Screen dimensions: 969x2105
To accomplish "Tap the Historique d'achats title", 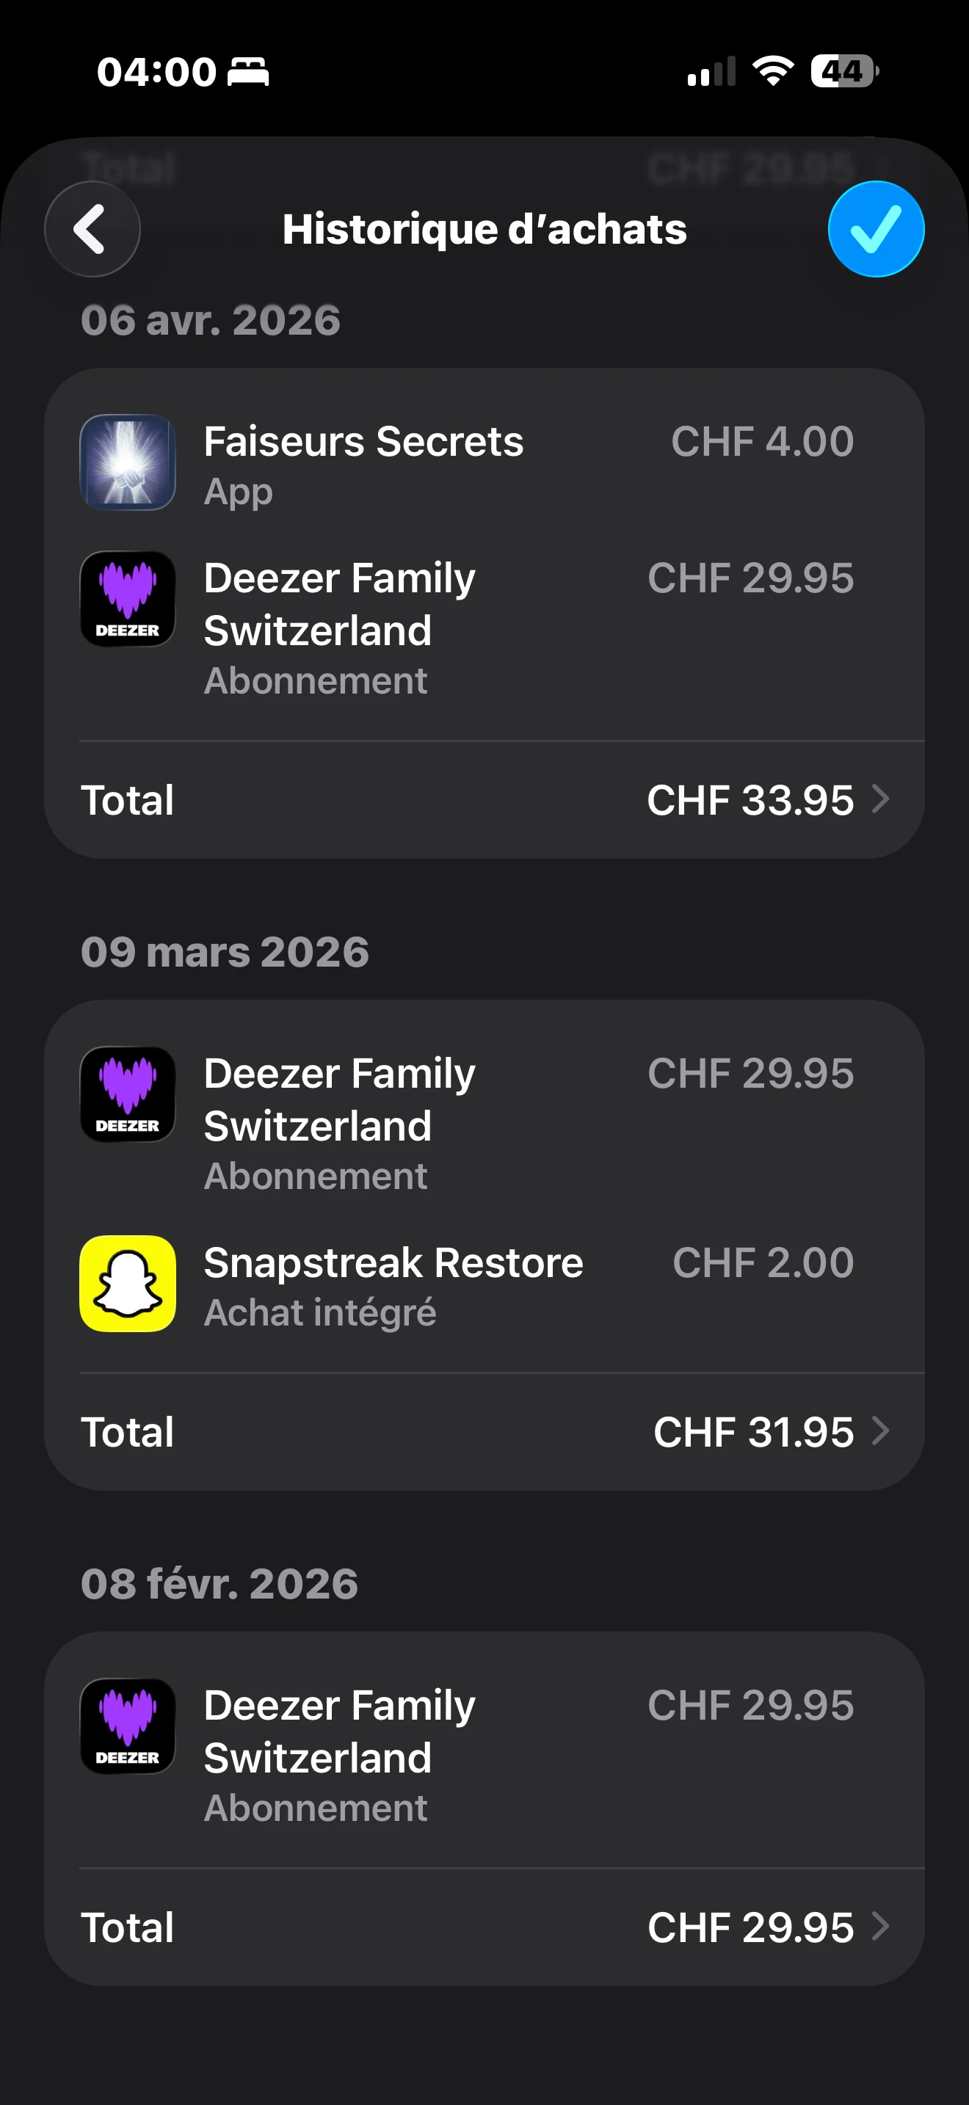I will point(484,230).
